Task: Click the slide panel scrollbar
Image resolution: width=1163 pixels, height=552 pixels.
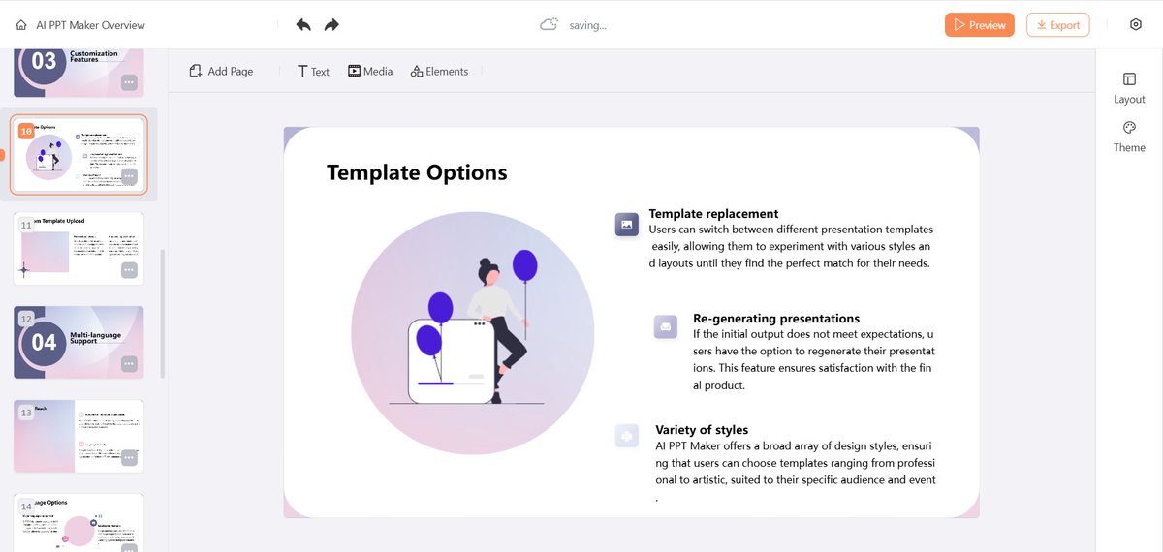Action: click(x=163, y=315)
